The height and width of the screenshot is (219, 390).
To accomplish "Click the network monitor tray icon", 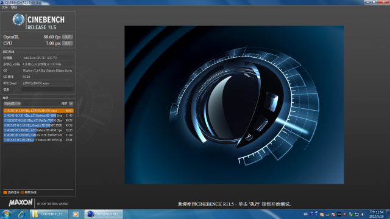I will click(x=357, y=215).
